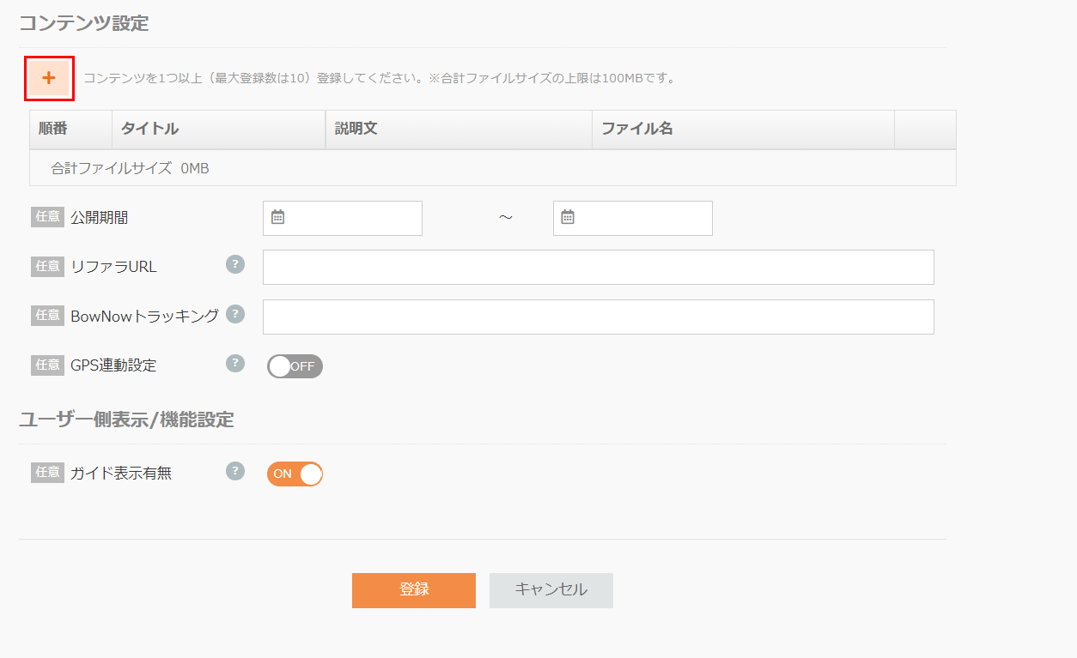Click the コンテンツ設定 heading
The height and width of the screenshot is (658, 1077).
[x=84, y=23]
